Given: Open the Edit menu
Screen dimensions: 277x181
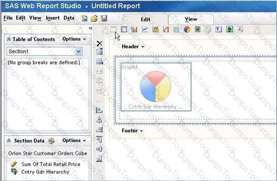Looking at the screenshot, I should click(x=21, y=18).
